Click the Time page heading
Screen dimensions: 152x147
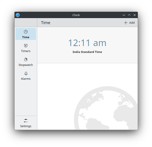pos(46,23)
